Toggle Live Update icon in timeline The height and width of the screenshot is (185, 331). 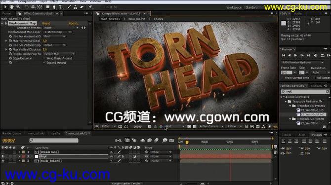click(127, 140)
